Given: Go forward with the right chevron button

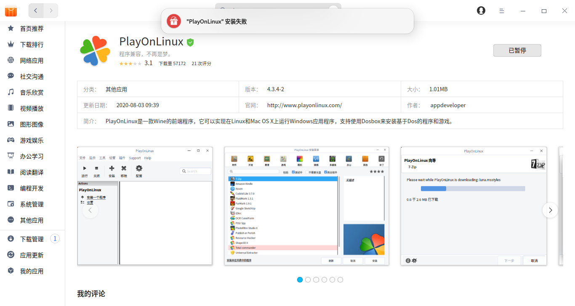Looking at the screenshot, I should 51,11.
